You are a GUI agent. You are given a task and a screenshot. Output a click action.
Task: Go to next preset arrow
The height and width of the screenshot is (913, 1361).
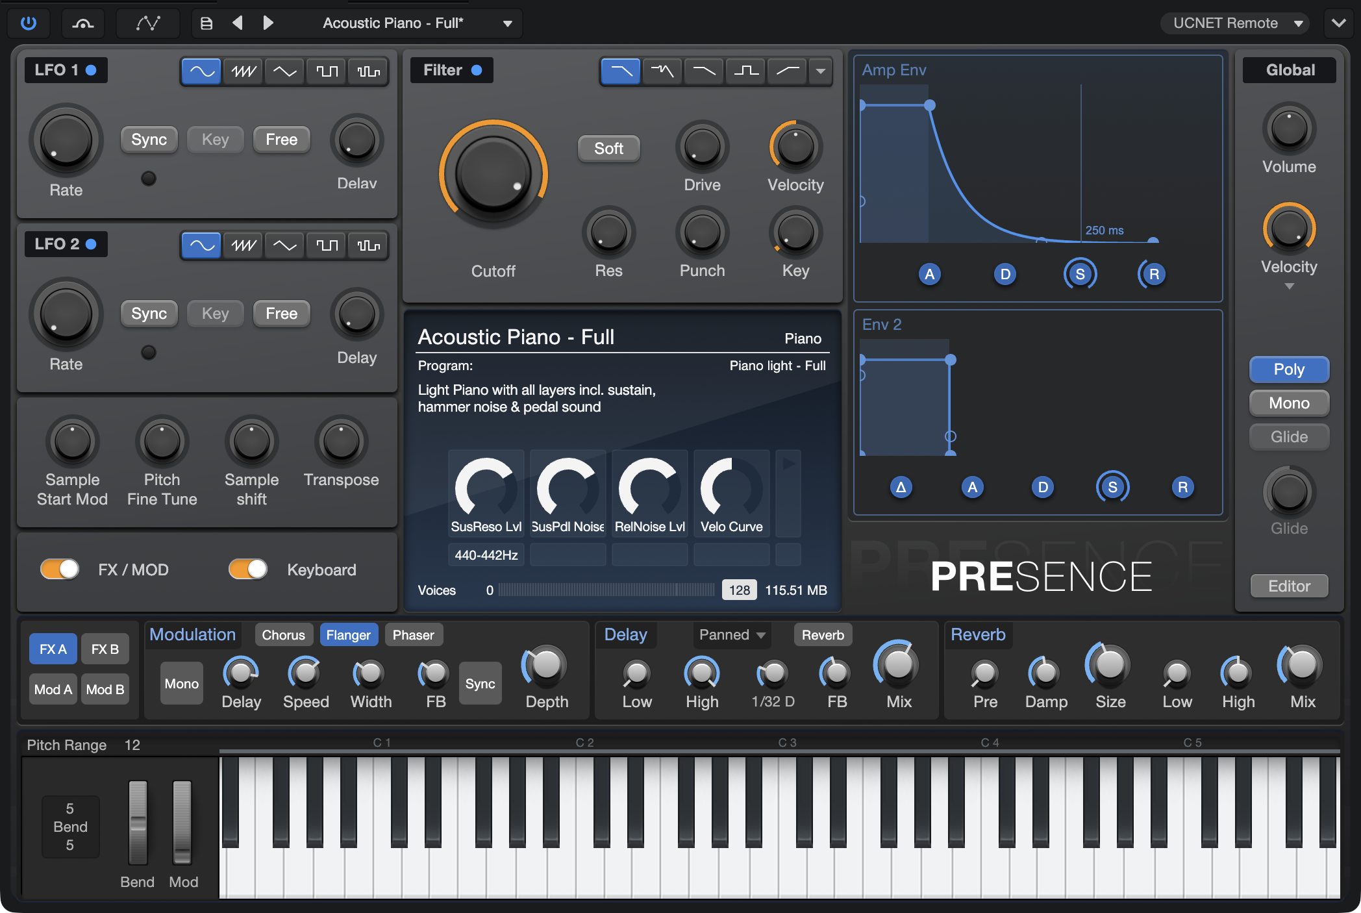(268, 23)
